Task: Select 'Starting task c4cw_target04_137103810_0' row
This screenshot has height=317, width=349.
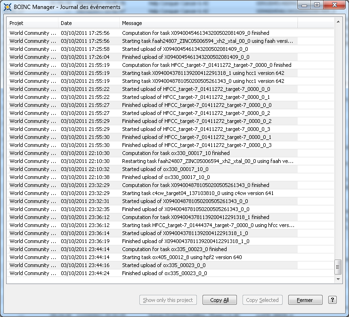Action: click(x=170, y=193)
